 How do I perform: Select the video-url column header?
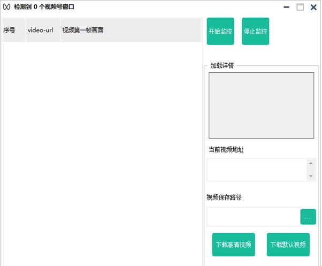[40, 31]
